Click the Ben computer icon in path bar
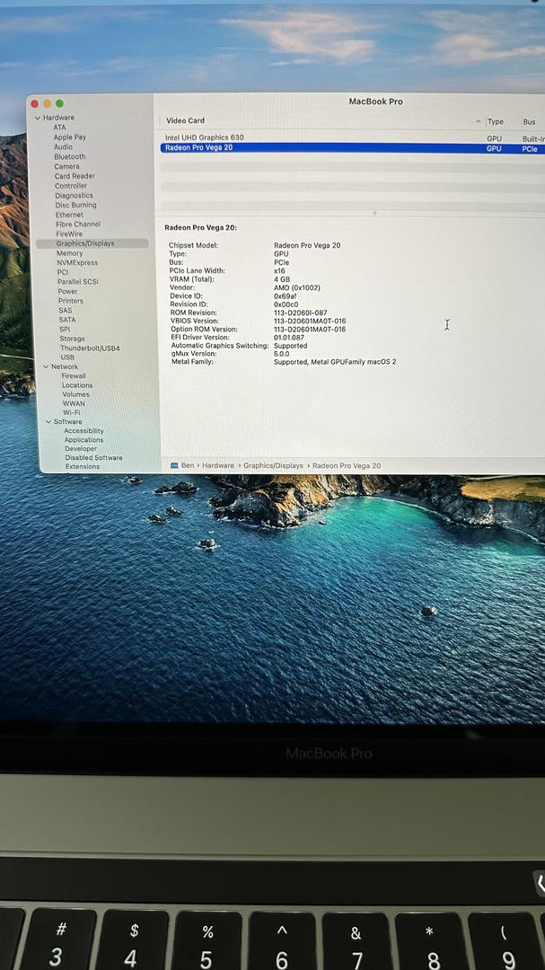This screenshot has width=545, height=970. click(174, 465)
